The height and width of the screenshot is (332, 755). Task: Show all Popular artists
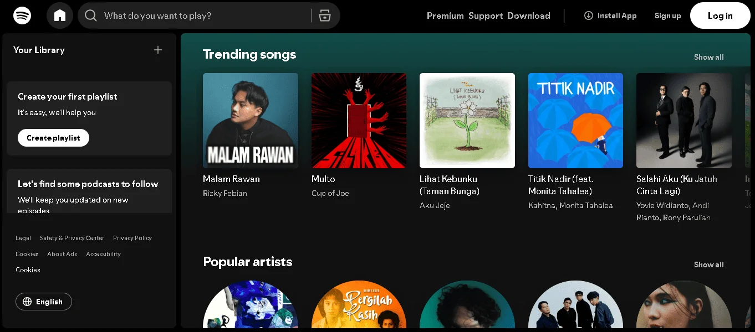tap(708, 264)
